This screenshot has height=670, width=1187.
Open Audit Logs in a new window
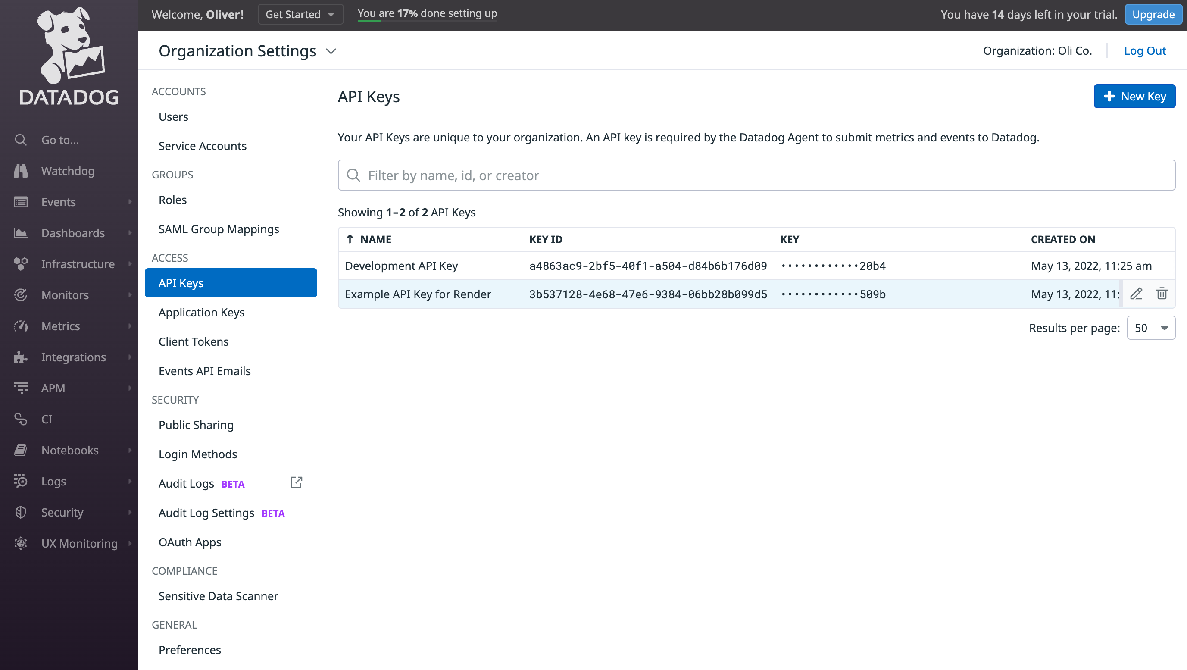pyautogui.click(x=296, y=482)
